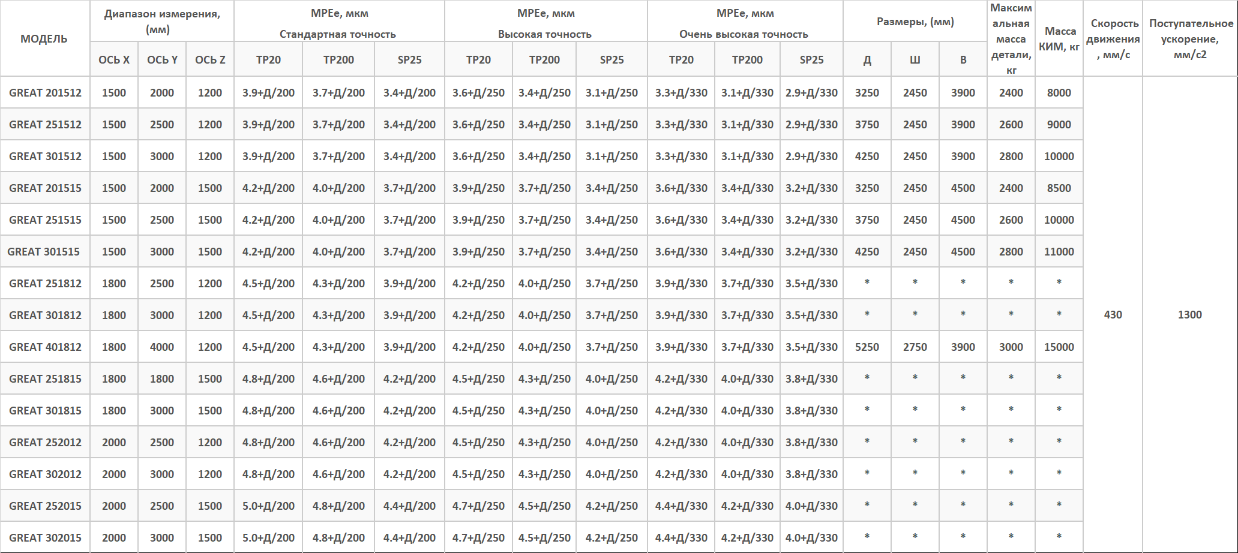
Task: Click the ОСЬ Y column header
Action: point(162,60)
